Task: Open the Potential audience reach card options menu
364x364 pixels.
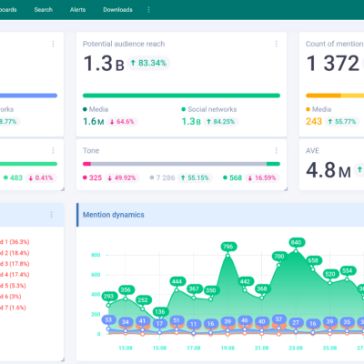Action: [x=276, y=44]
